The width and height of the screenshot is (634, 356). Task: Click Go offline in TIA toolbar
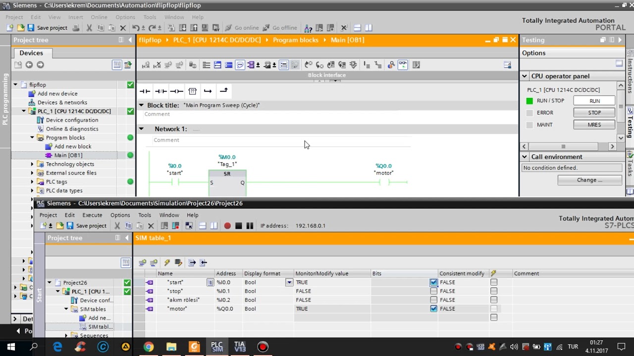pos(280,28)
